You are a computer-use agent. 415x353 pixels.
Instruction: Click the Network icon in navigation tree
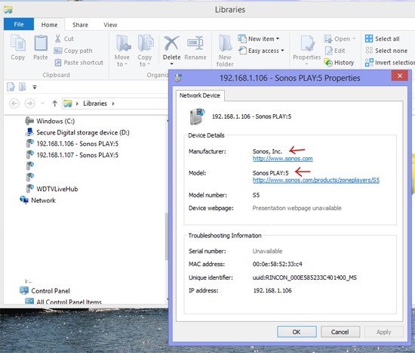(24, 200)
